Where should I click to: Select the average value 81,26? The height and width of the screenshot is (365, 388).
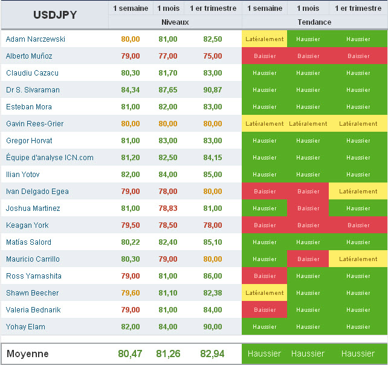[168, 354]
